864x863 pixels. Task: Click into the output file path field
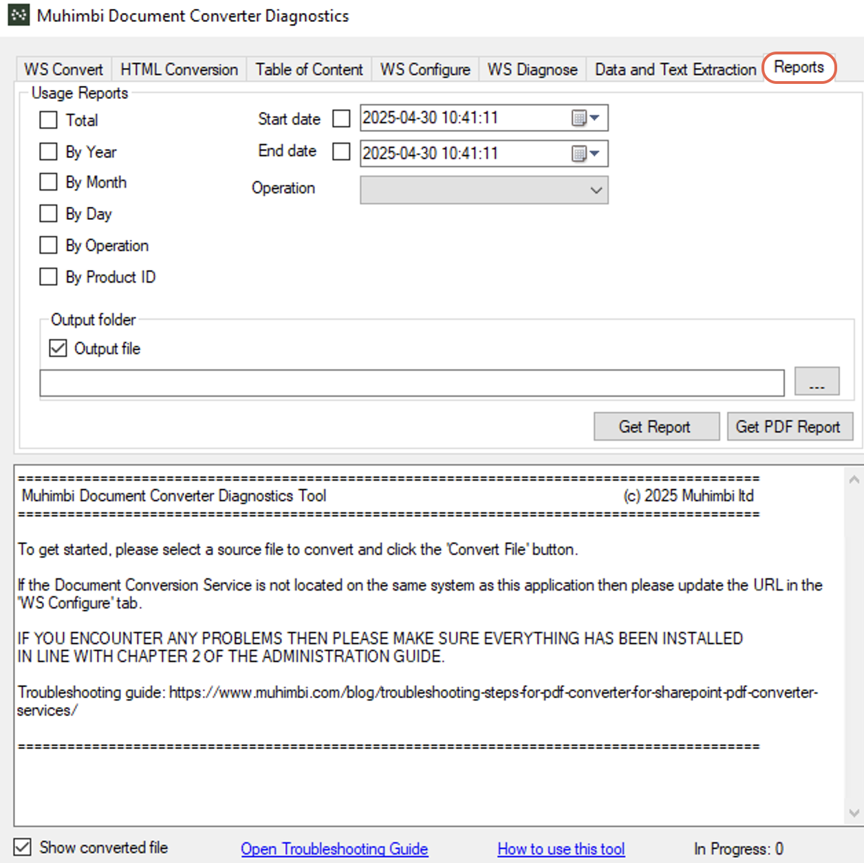(411, 383)
